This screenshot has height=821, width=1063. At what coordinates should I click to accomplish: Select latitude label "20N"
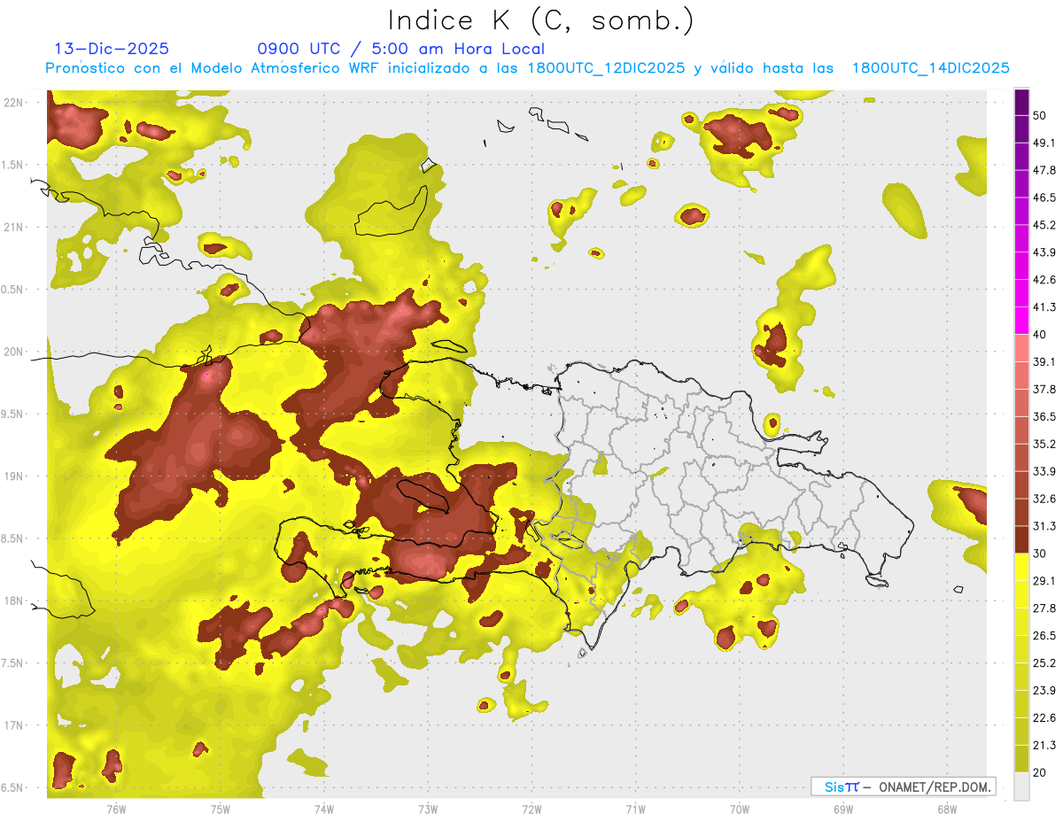point(13,352)
